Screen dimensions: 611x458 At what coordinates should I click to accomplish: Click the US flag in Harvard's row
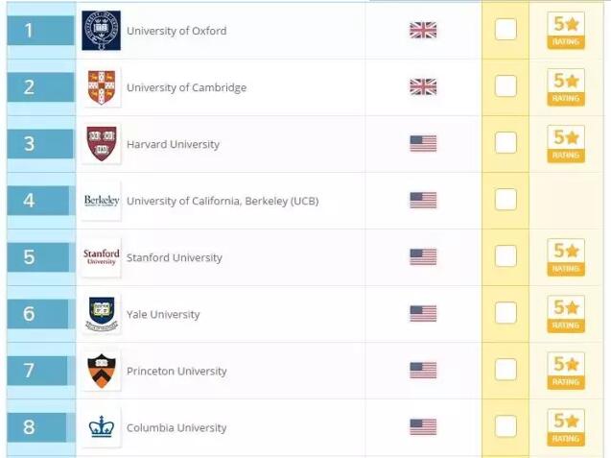pos(423,144)
